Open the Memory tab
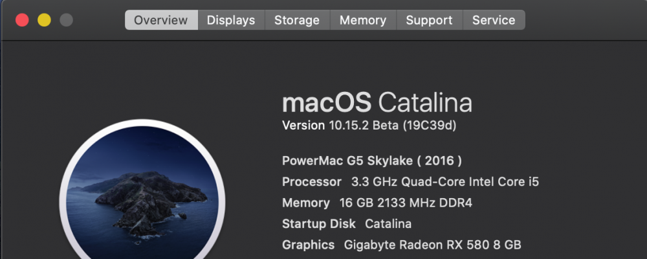The image size is (647, 259). point(363,20)
